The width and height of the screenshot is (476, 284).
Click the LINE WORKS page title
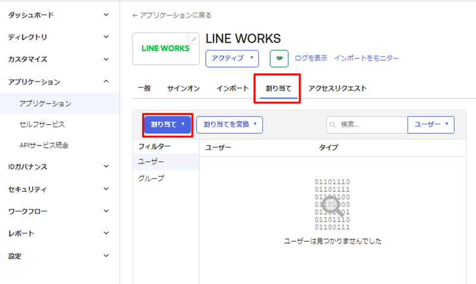pyautogui.click(x=243, y=39)
